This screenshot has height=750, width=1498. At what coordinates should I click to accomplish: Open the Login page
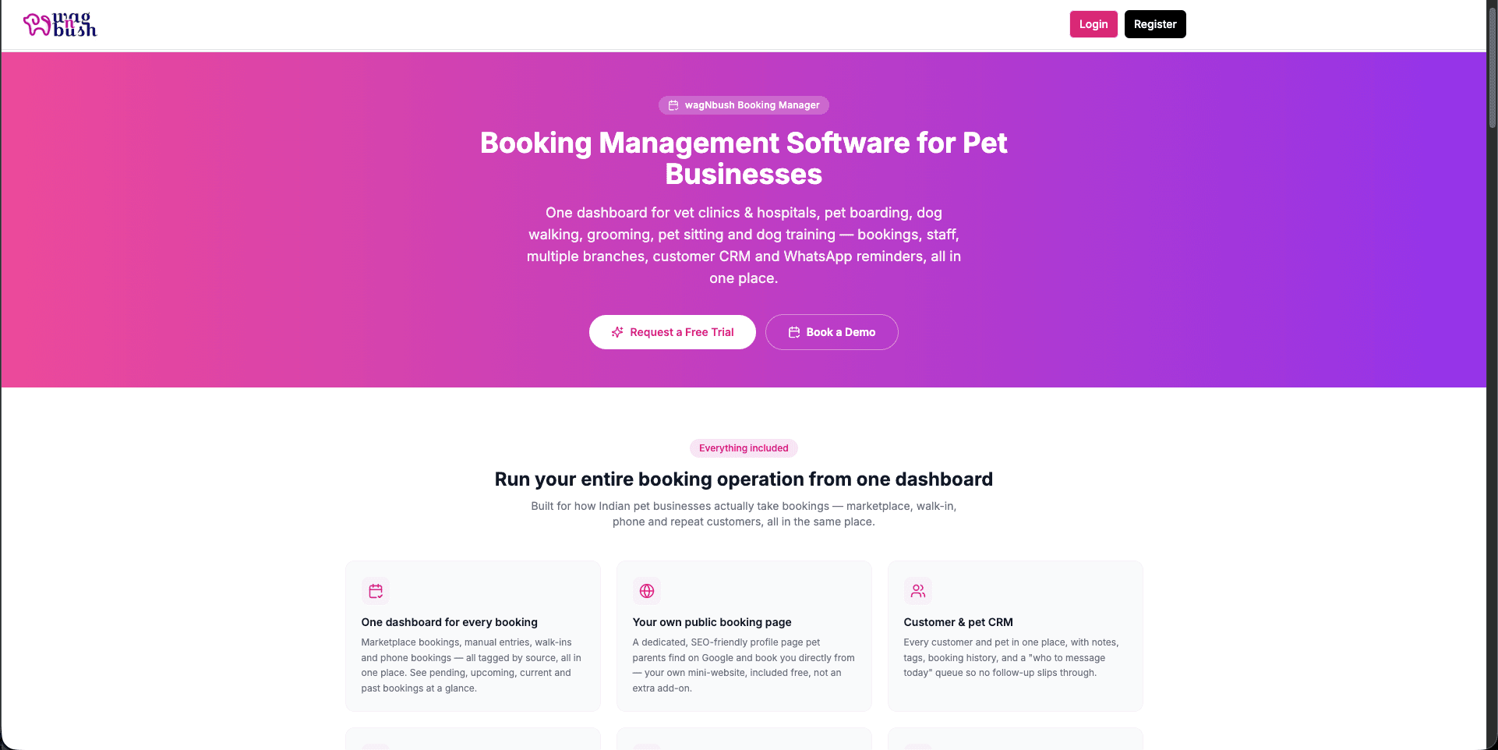tap(1093, 24)
